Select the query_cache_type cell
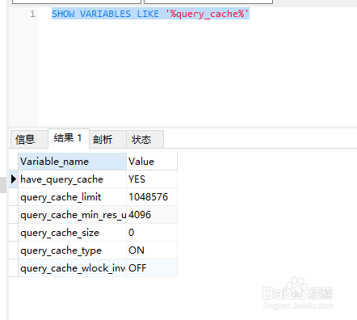This screenshot has height=320, width=357. click(72, 251)
